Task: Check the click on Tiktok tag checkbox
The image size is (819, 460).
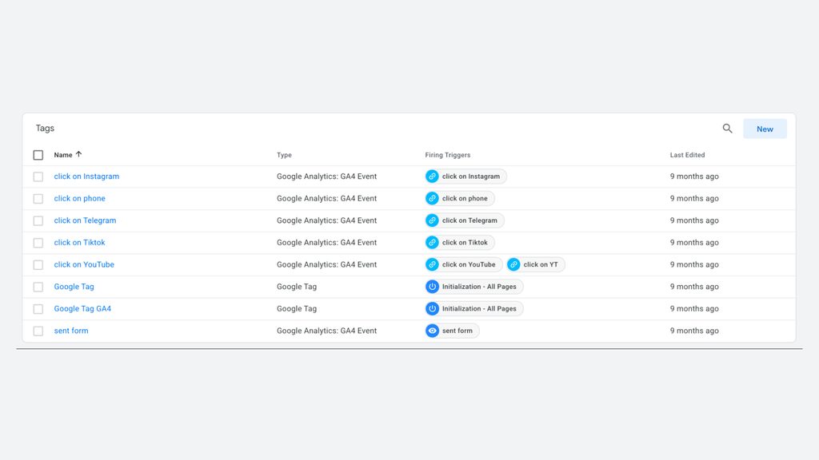Action: [38, 243]
